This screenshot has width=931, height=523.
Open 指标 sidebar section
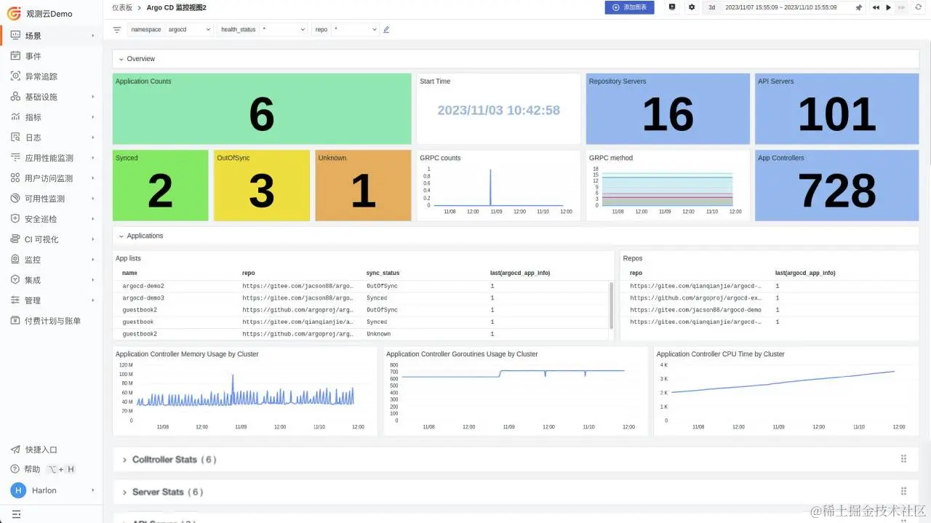[51, 117]
